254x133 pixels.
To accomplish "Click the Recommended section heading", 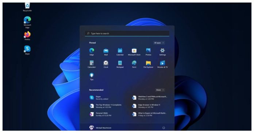I will [96, 90].
